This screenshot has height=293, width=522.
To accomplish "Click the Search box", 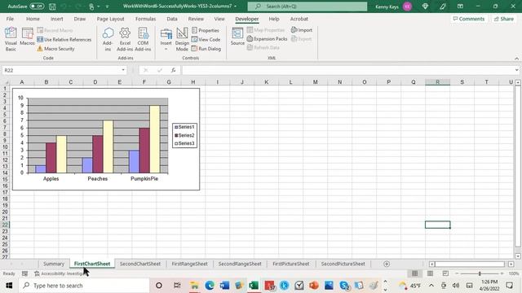I will [x=307, y=7].
